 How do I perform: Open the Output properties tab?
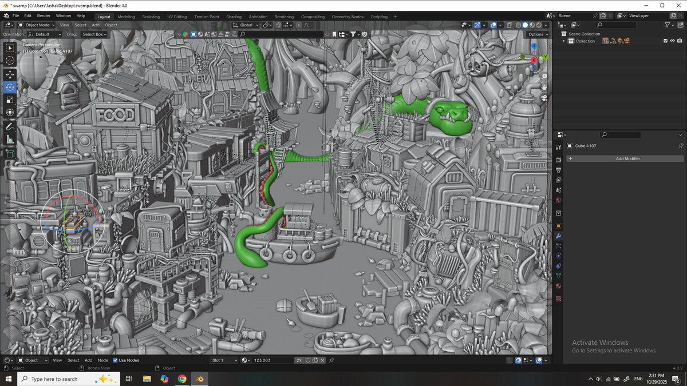coord(559,170)
